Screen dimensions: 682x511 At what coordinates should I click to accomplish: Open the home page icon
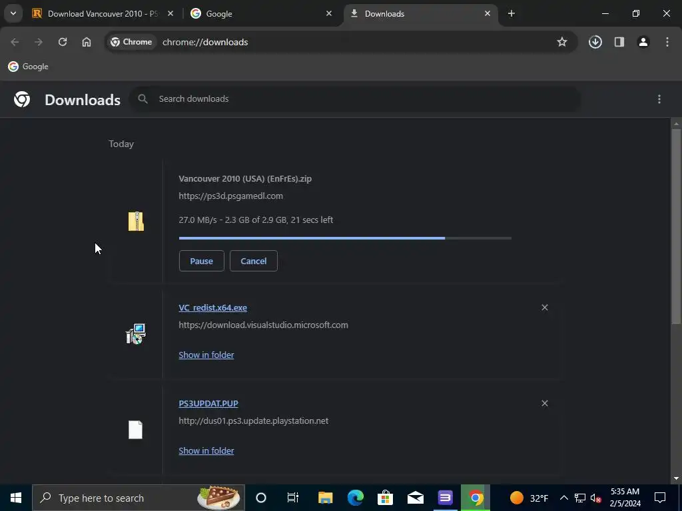(87, 42)
